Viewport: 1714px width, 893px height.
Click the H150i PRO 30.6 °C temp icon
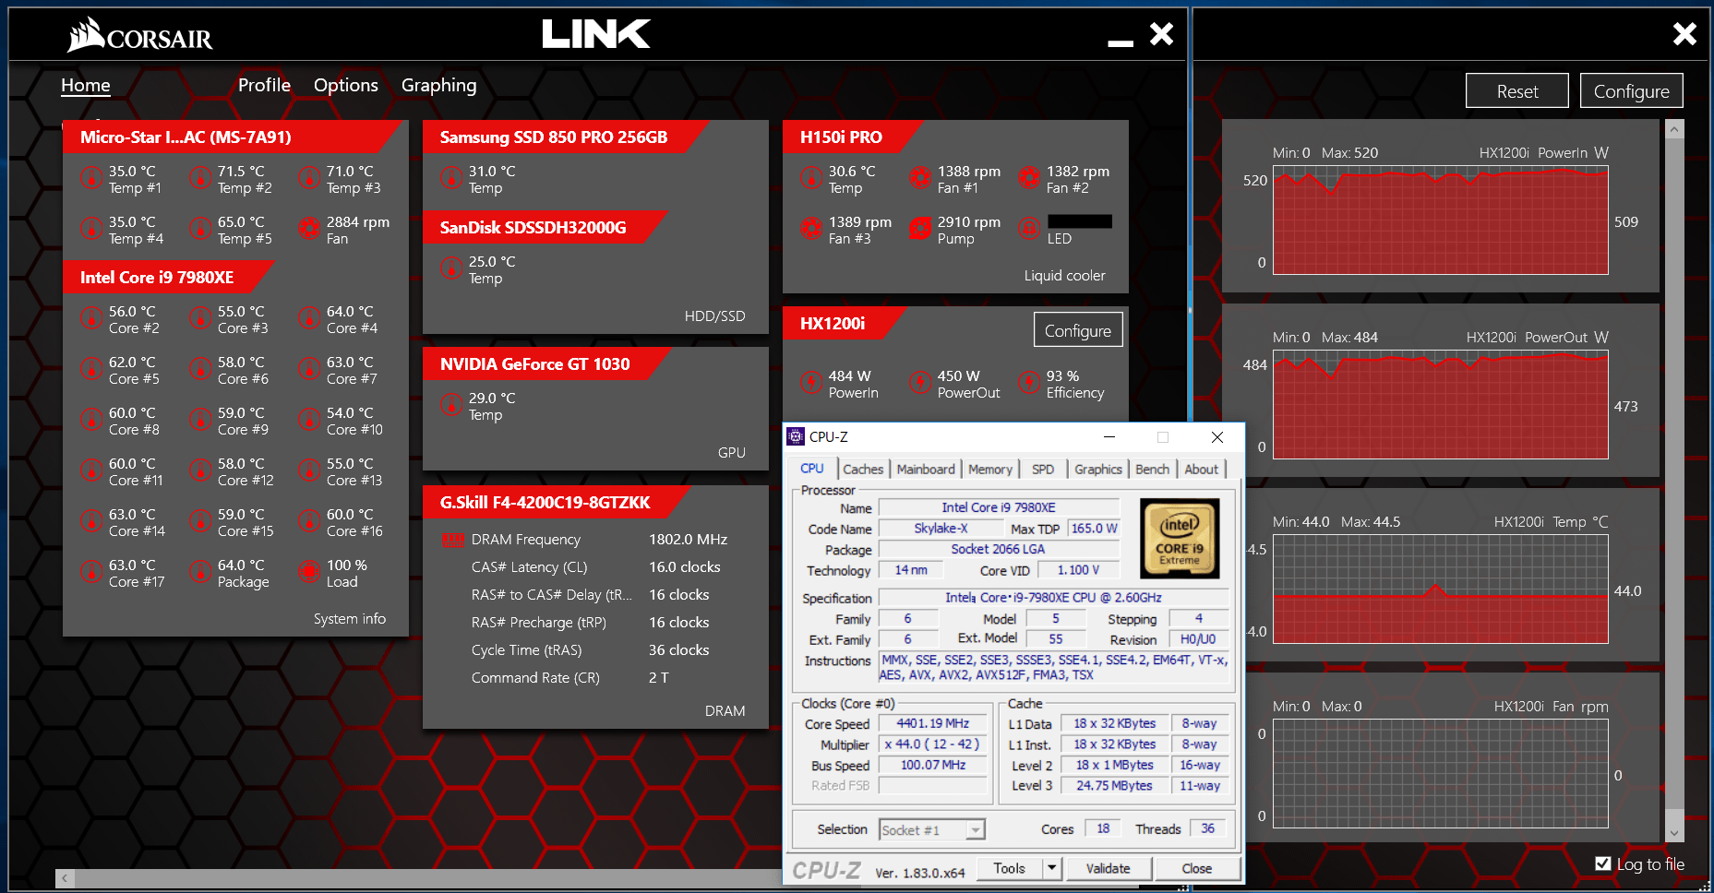(x=811, y=177)
